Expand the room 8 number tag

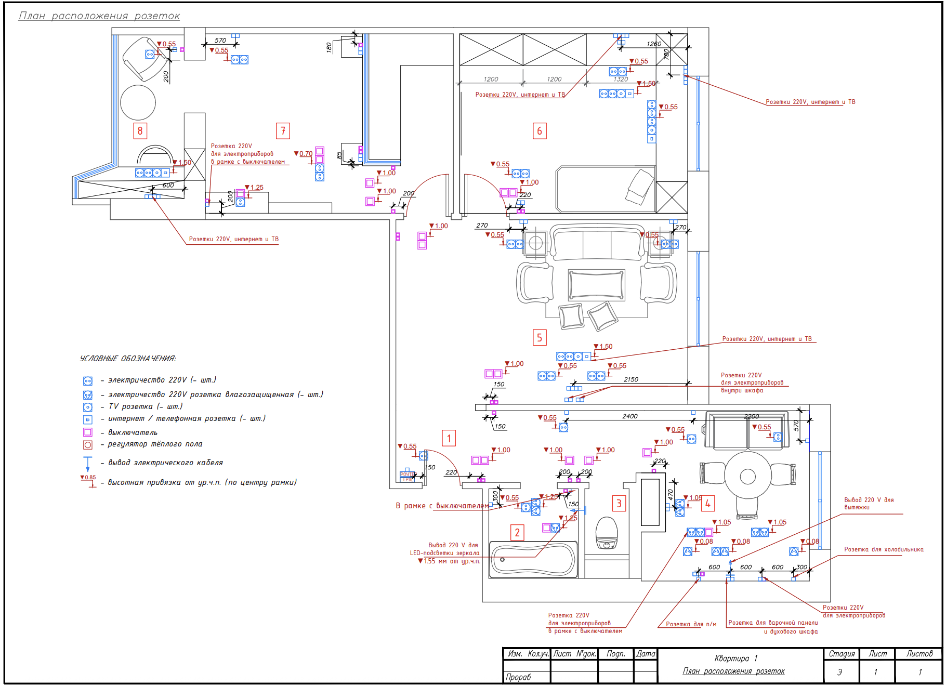(x=139, y=130)
